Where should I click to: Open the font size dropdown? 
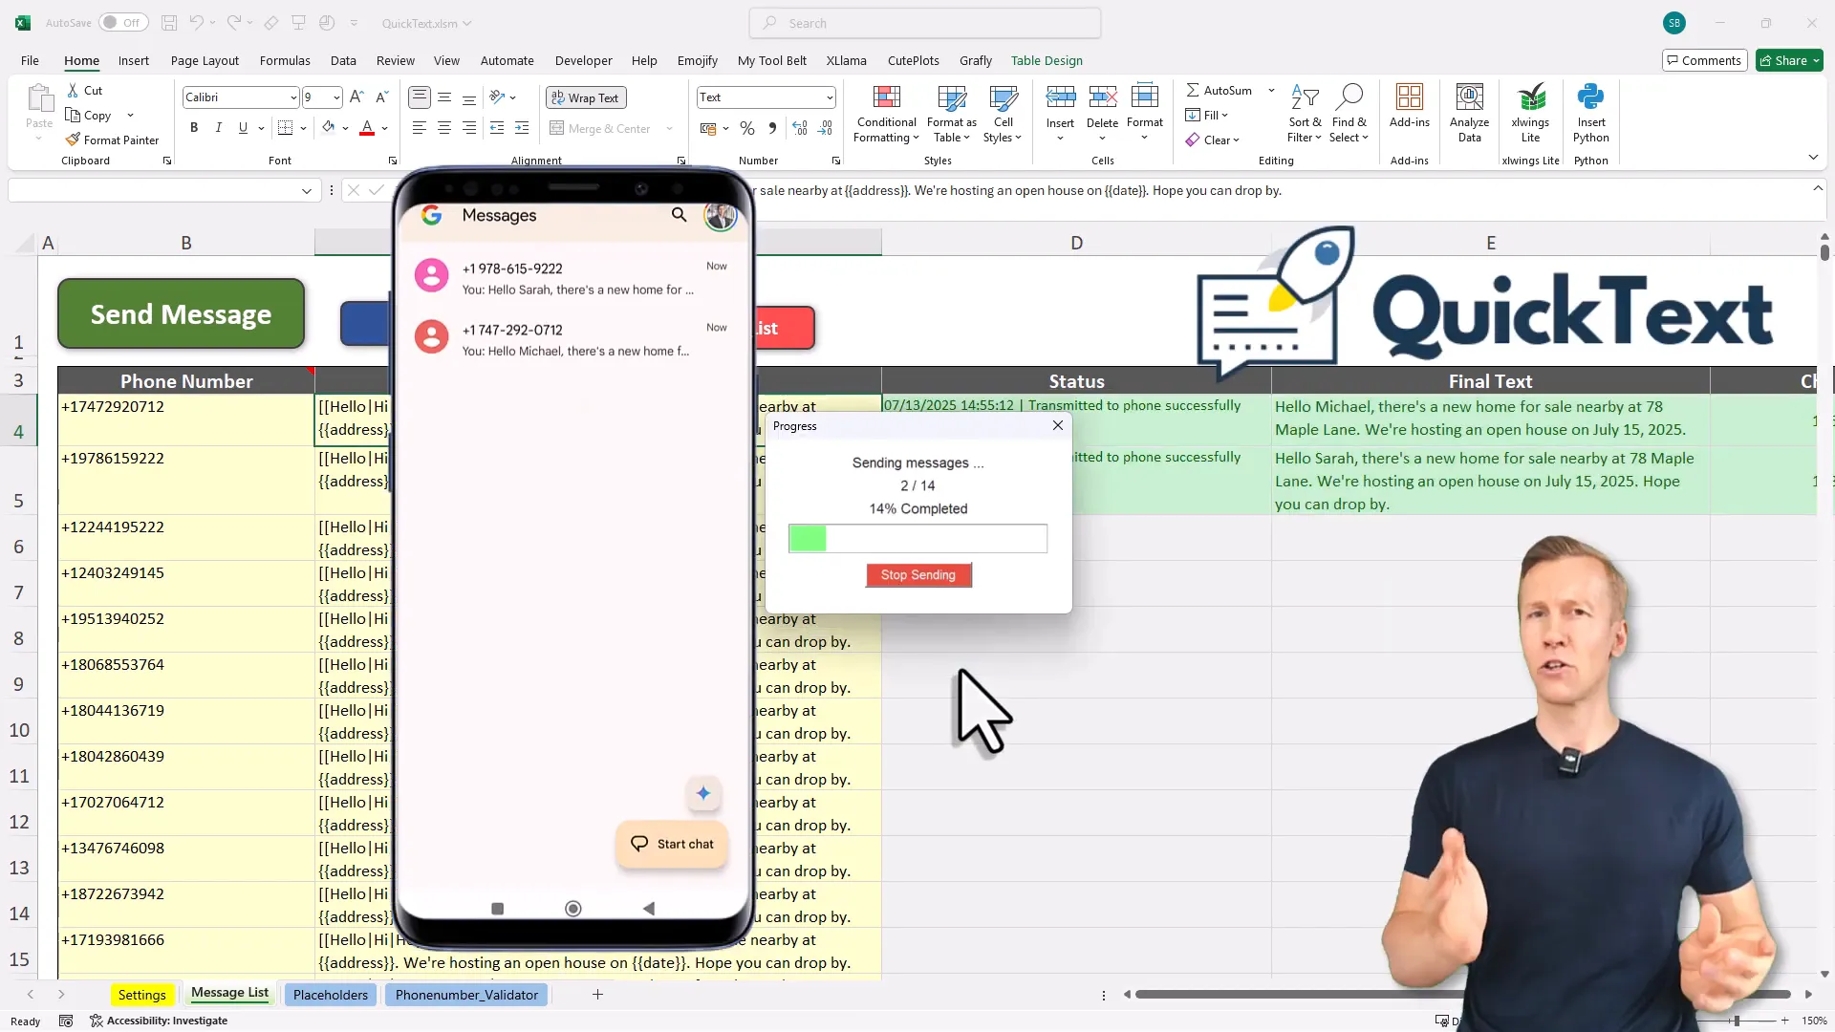click(x=335, y=97)
